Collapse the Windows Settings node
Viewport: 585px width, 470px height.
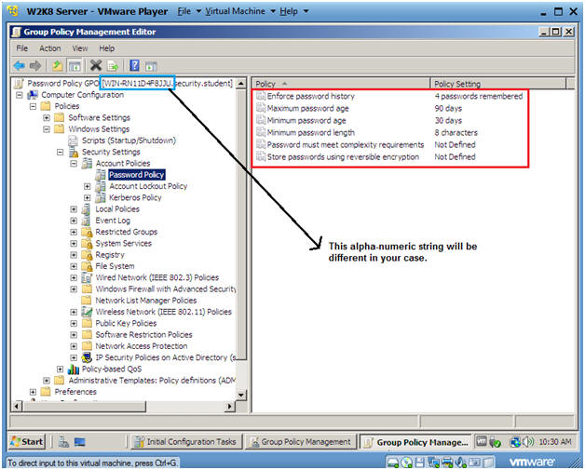coord(47,129)
